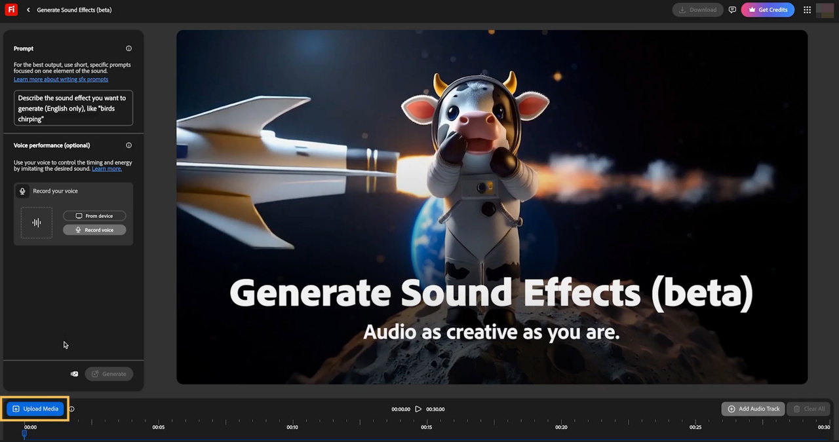839x442 pixels.
Task: Click the microphone icon beside Record your voice
Action: coord(22,191)
